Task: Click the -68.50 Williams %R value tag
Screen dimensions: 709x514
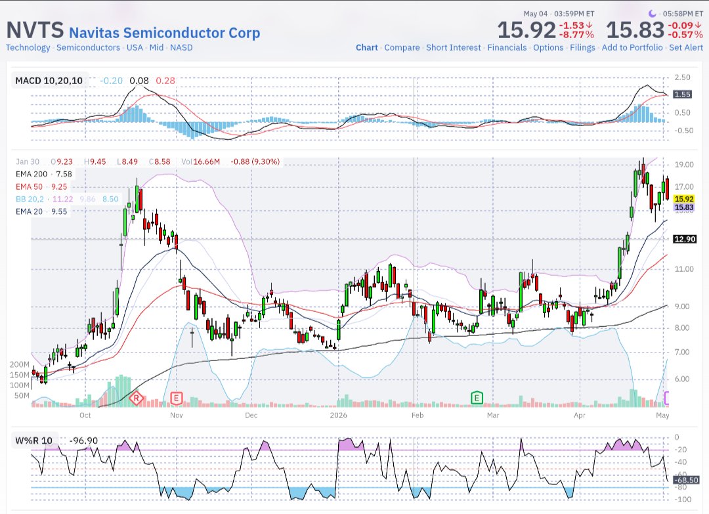Action: tap(687, 480)
